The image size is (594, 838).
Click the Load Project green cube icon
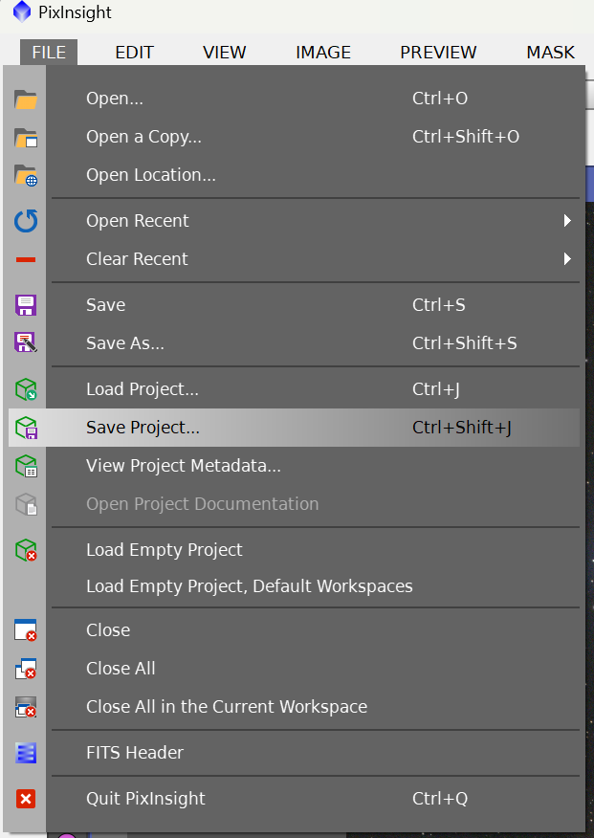(26, 389)
